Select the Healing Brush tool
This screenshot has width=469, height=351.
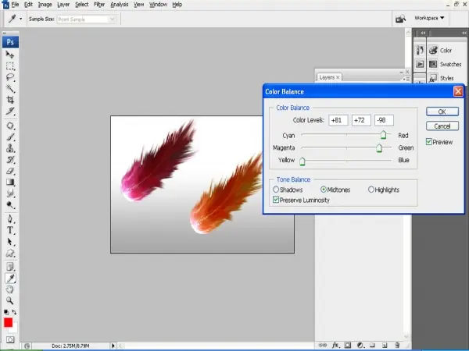point(10,126)
